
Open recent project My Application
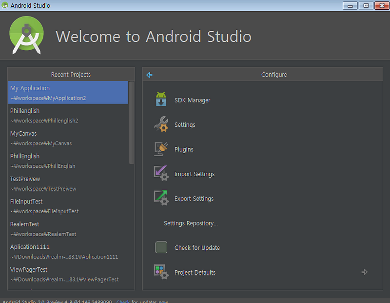click(x=68, y=93)
